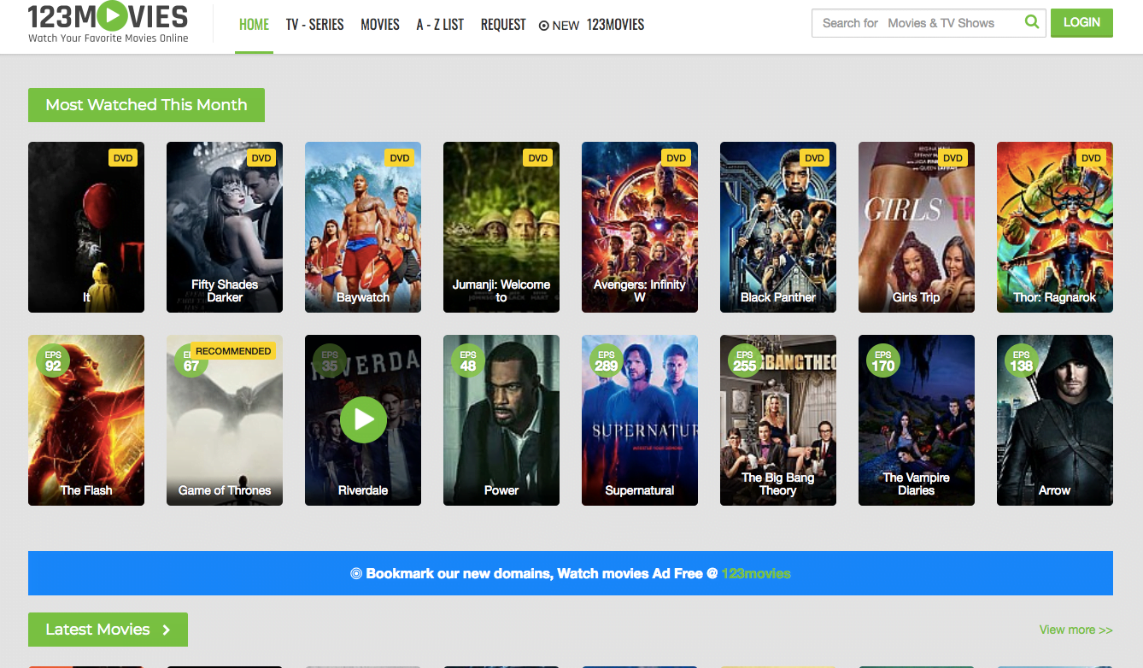Click the chevron arrow beside Latest Movies
This screenshot has width=1143, height=668.
click(167, 630)
